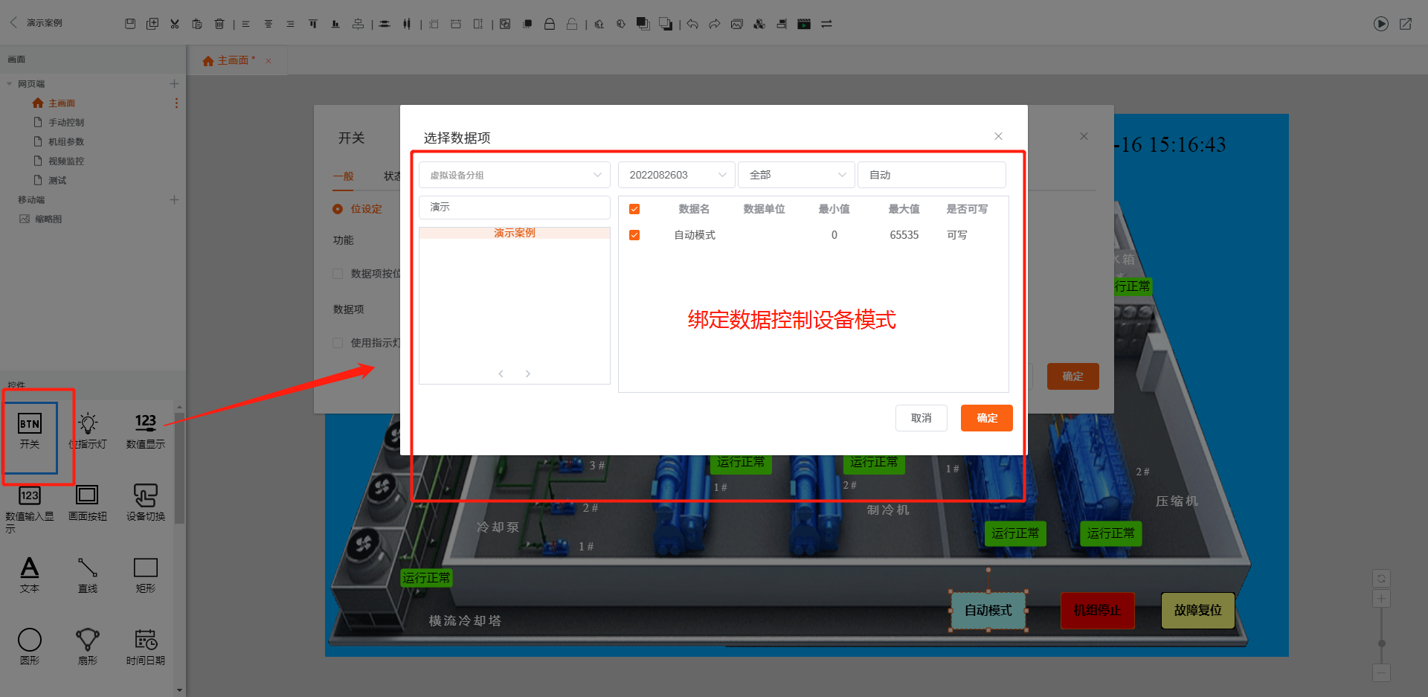The width and height of the screenshot is (1428, 697).
Task: Click the video clapperboard icon
Action: point(804,24)
